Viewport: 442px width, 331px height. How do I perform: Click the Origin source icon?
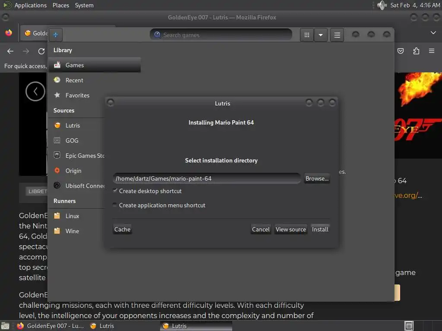tap(57, 171)
